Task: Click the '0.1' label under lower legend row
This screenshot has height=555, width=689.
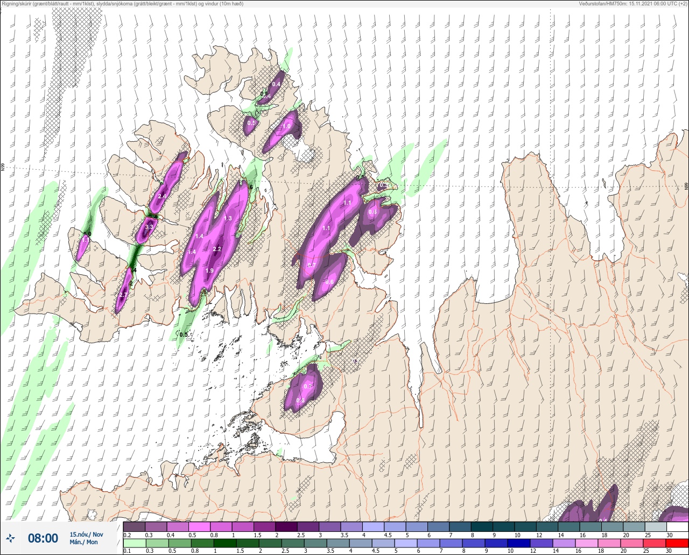Action: (127, 551)
